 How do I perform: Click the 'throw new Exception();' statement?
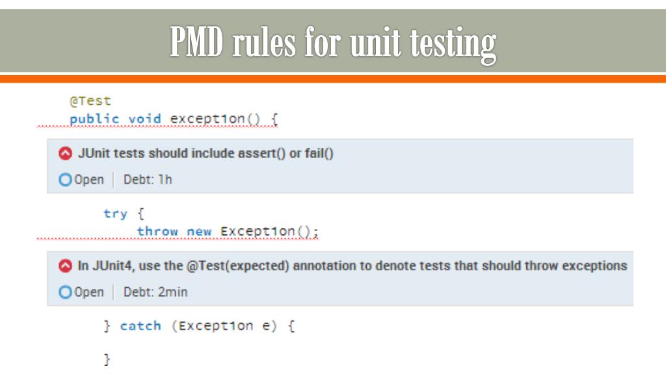[228, 232]
